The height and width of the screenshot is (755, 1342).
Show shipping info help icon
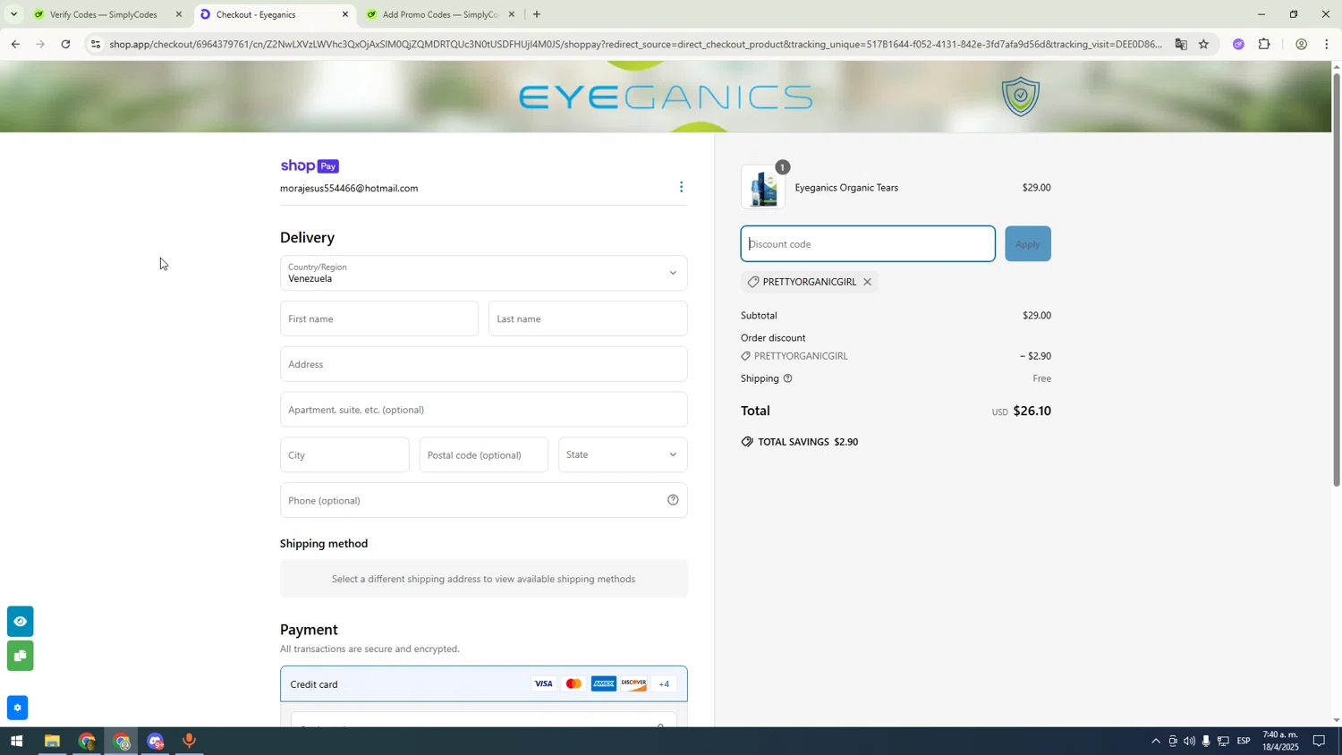(x=788, y=378)
